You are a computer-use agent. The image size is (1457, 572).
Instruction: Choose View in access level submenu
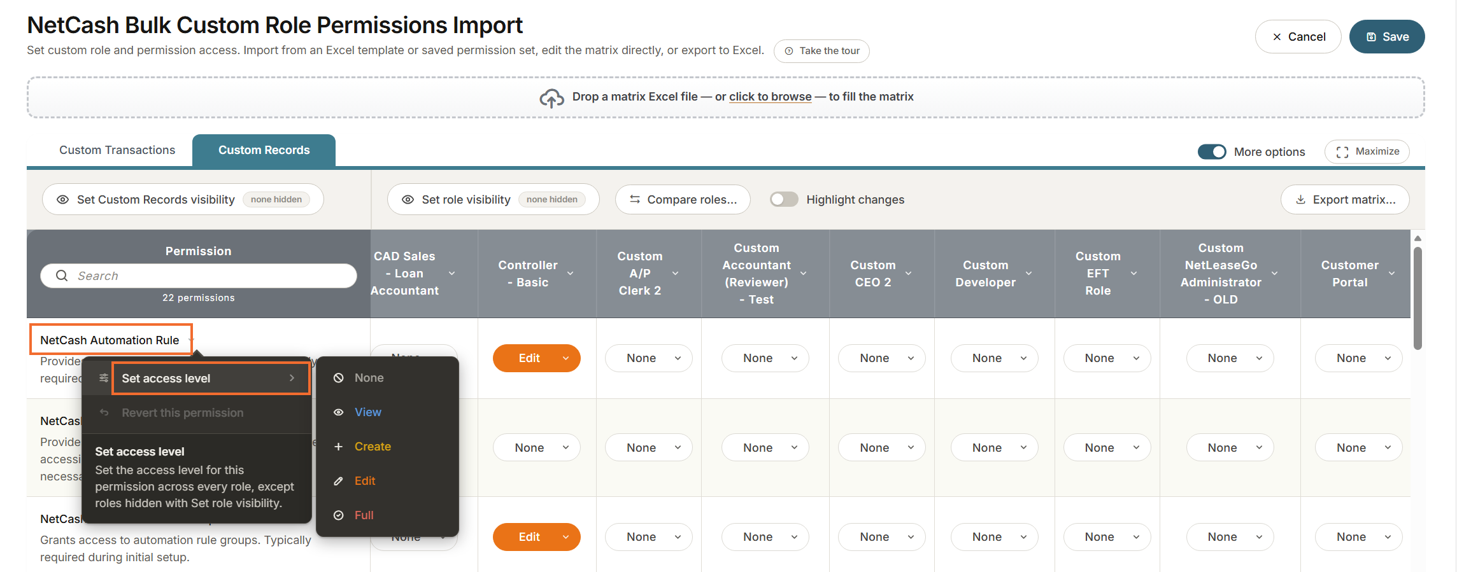[x=387, y=412]
